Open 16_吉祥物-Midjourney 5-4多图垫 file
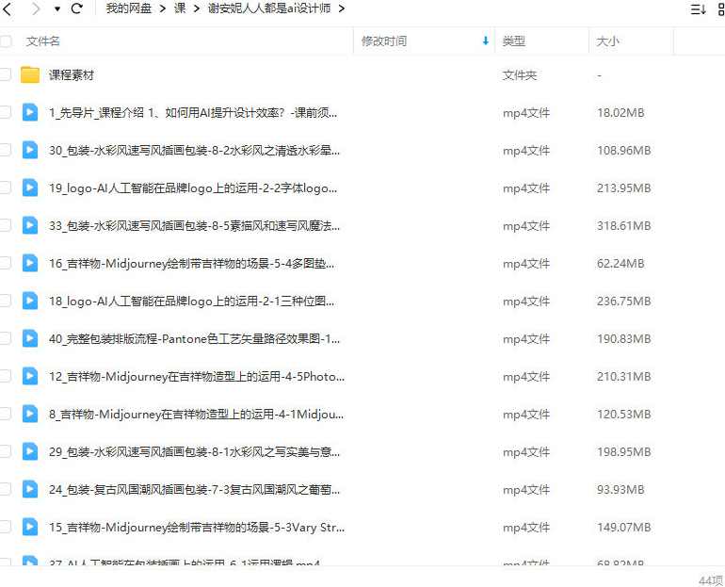Viewport: 725px width, 587px height. 191,264
